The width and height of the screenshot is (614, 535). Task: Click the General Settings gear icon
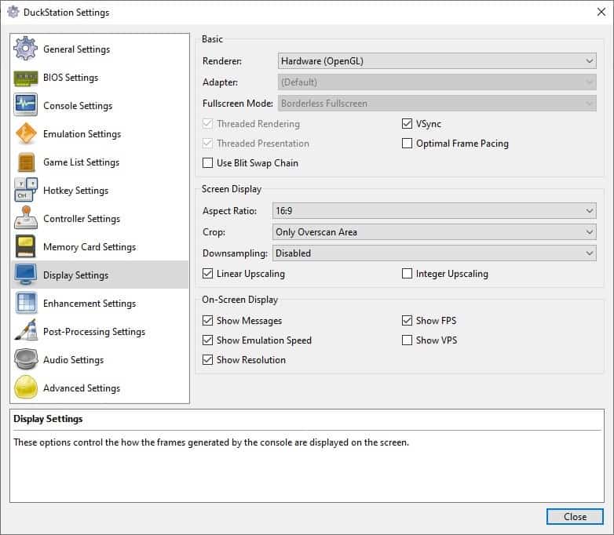(25, 49)
